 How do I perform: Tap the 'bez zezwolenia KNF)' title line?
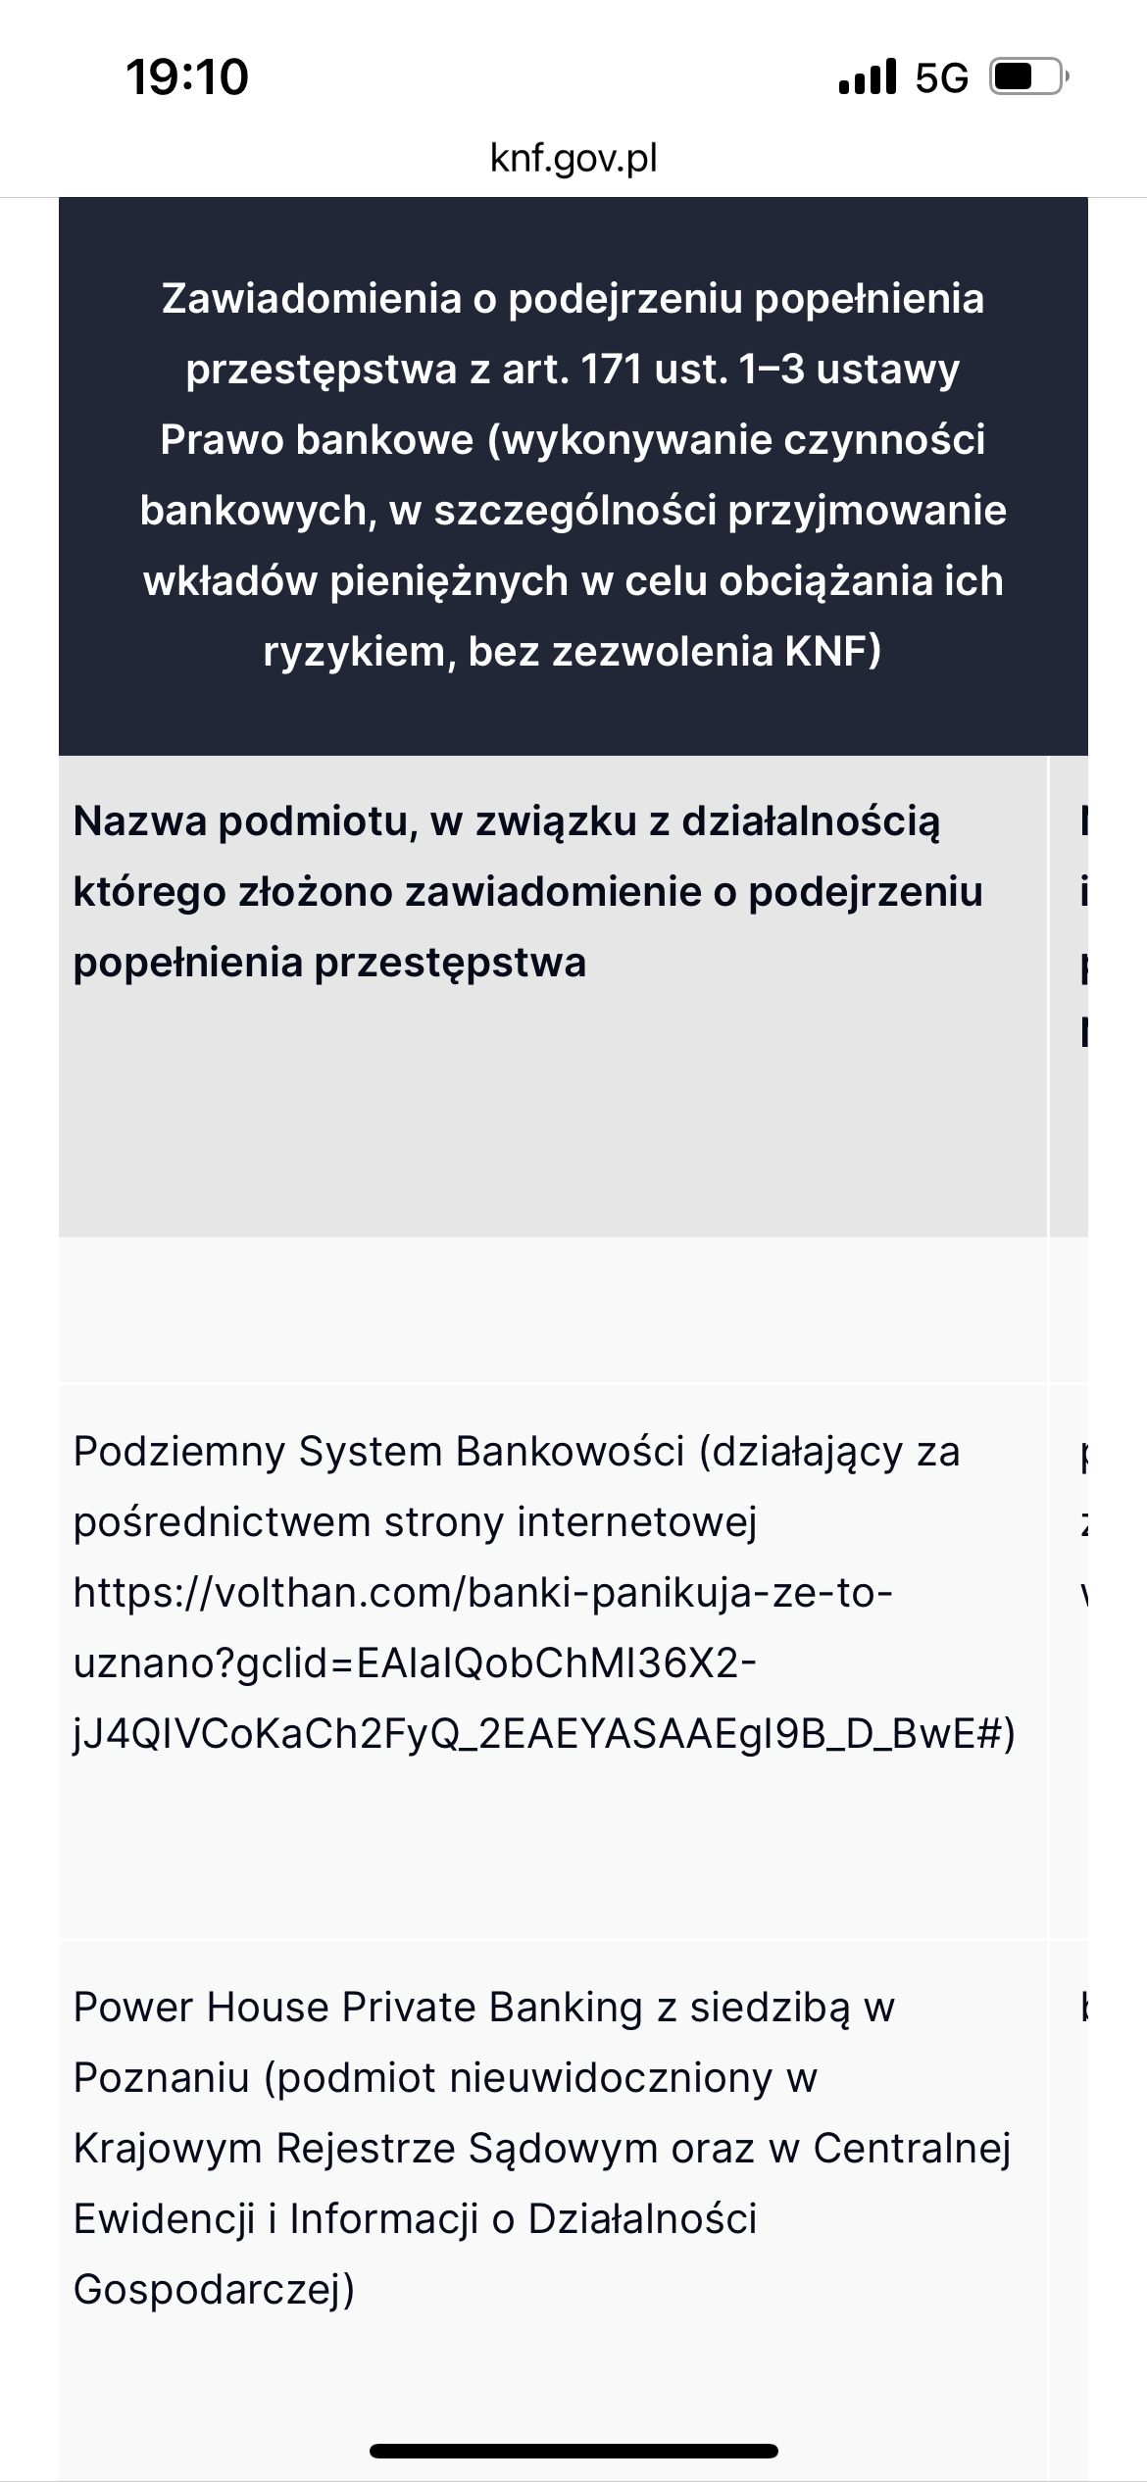573,652
